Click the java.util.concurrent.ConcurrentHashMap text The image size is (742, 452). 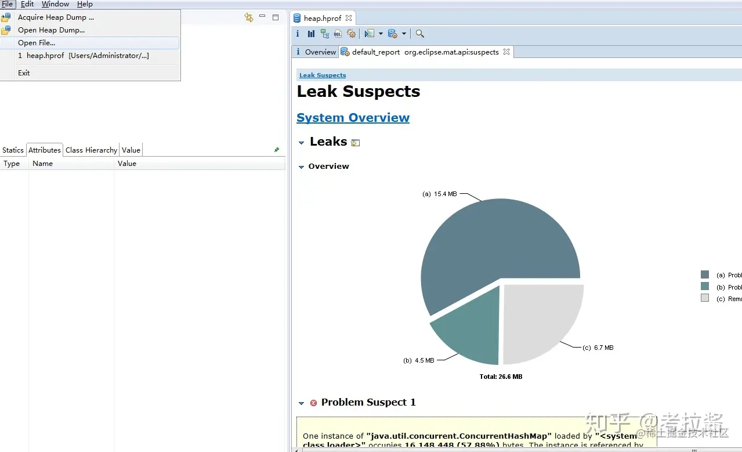(x=459, y=436)
